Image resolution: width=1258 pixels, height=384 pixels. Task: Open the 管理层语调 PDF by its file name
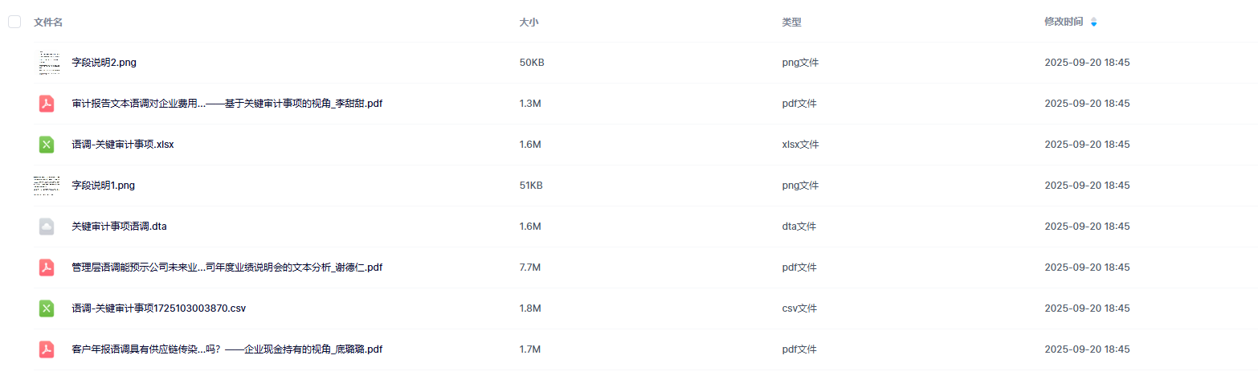(227, 268)
